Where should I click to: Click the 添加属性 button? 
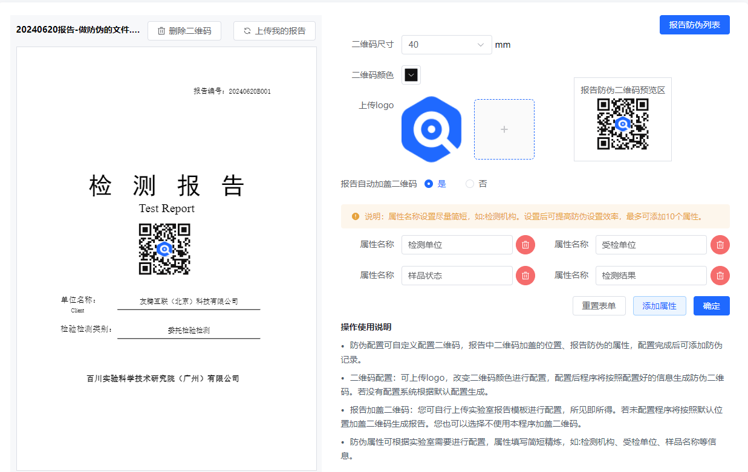(660, 306)
